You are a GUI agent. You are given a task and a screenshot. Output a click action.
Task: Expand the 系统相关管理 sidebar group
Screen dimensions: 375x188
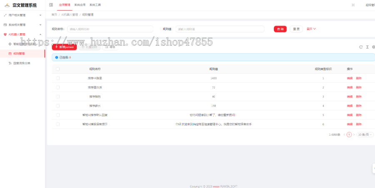point(22,25)
